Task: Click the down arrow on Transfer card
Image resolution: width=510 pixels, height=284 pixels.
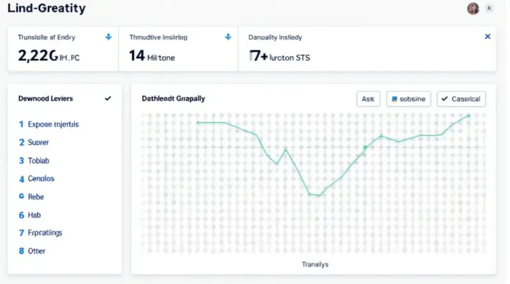Action: point(108,38)
